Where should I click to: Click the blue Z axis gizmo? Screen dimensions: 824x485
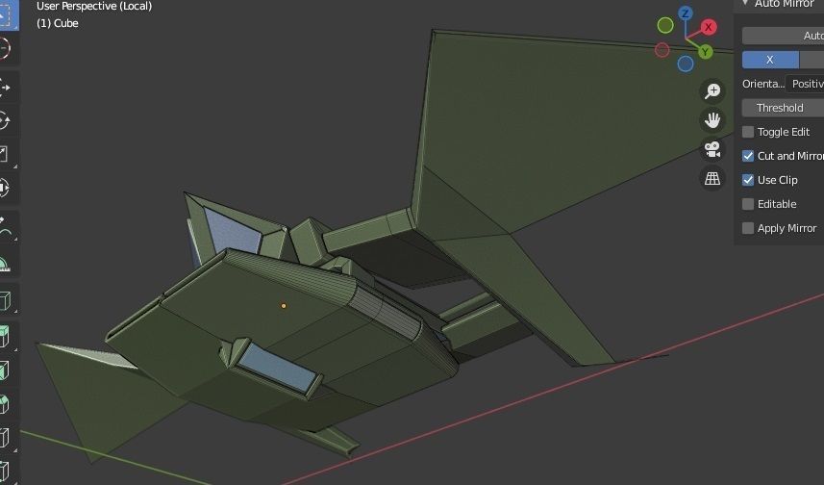coord(686,13)
